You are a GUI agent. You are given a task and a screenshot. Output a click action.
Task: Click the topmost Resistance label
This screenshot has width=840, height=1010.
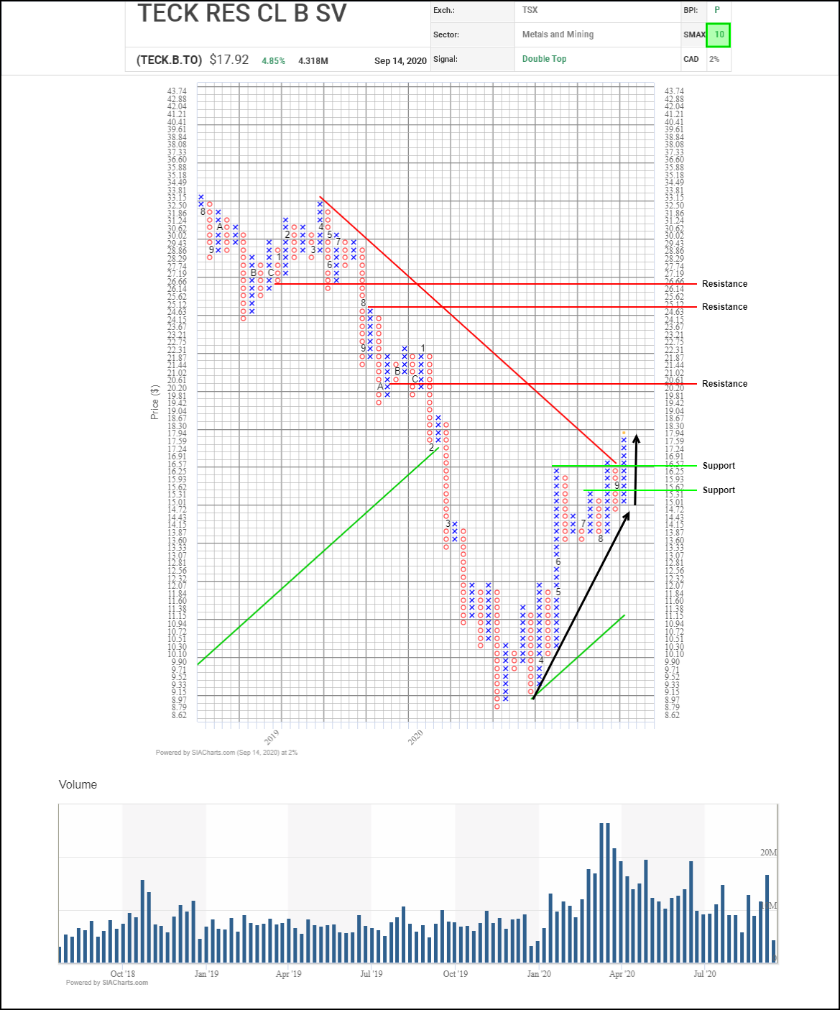[x=724, y=284]
